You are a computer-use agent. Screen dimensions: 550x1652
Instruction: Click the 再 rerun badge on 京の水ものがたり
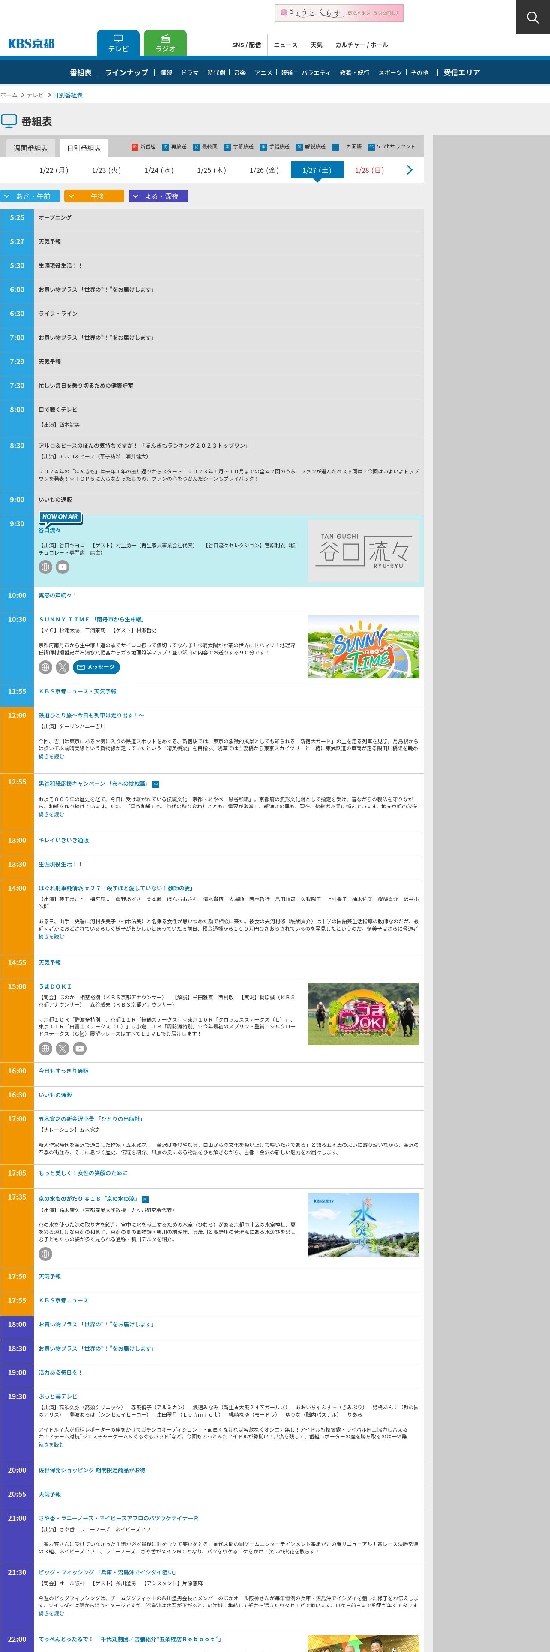tap(145, 1199)
